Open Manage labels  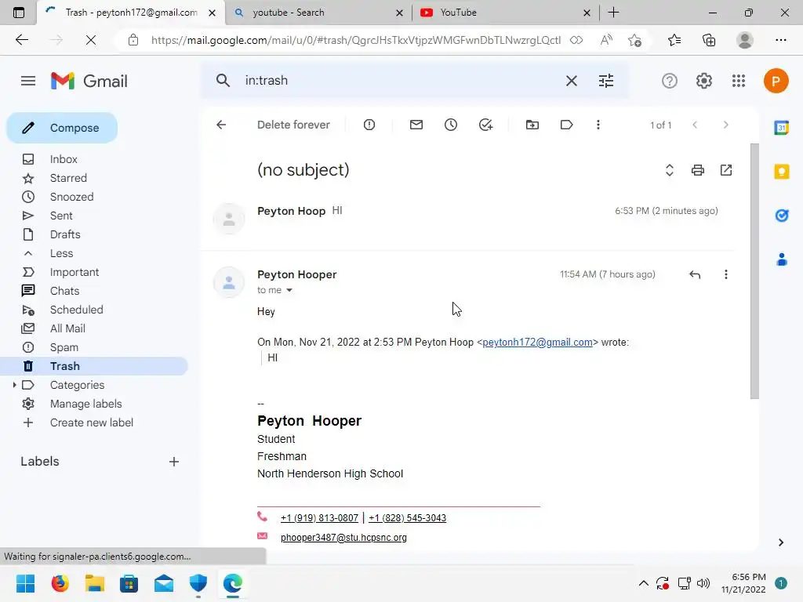point(85,404)
